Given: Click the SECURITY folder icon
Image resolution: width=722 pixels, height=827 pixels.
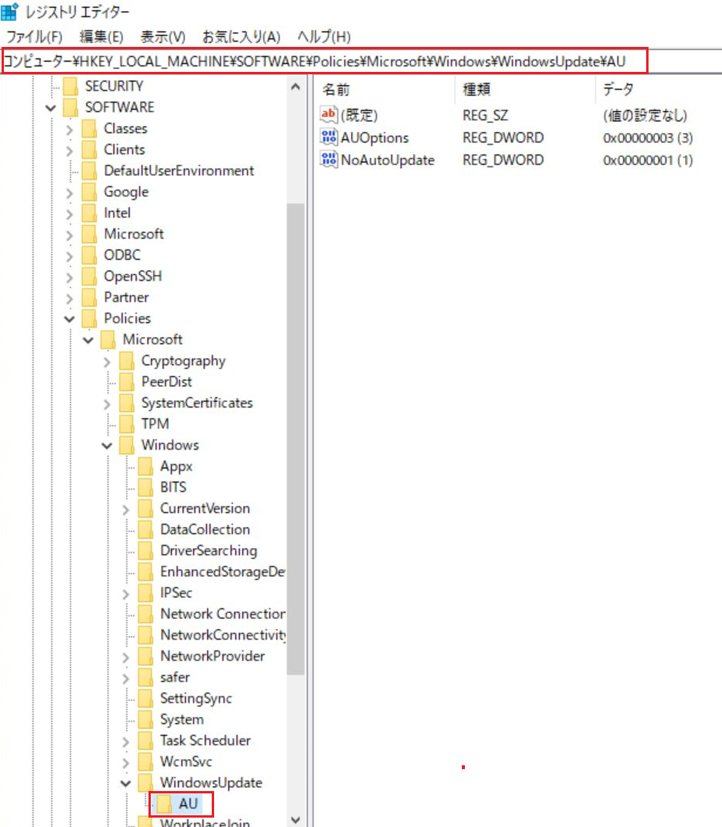Looking at the screenshot, I should click(70, 86).
